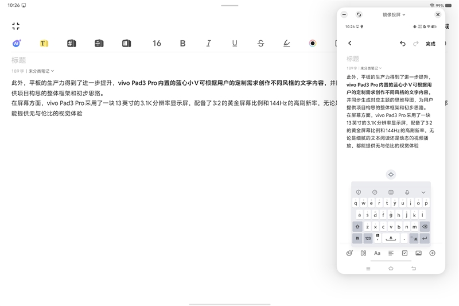Image resolution: width=459 pixels, height=306 pixels.
Task: Tap the Enter return key
Action: (425, 238)
